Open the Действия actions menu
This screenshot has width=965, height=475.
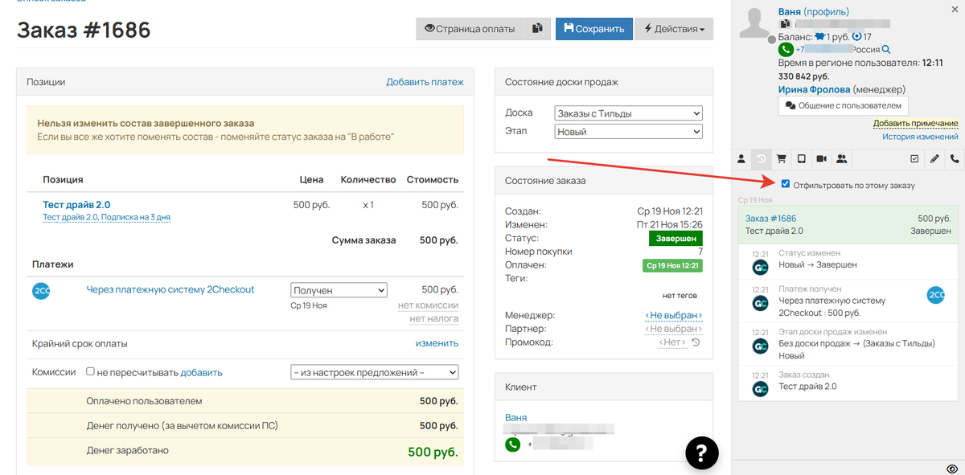coord(674,29)
